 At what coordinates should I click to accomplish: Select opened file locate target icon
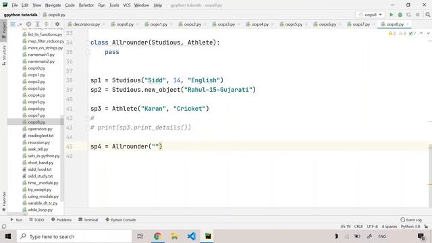(28, 24)
